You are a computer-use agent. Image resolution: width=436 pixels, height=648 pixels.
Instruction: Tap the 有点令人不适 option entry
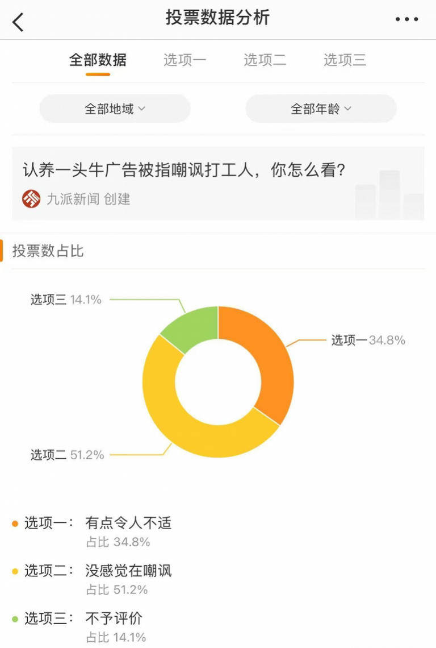point(128,523)
